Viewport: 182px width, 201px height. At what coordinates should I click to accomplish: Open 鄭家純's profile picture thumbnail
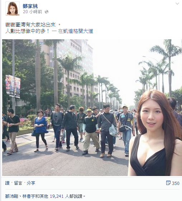coord(13,9)
